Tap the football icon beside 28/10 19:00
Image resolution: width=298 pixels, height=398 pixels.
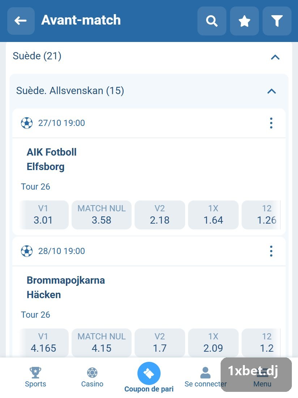tap(27, 251)
